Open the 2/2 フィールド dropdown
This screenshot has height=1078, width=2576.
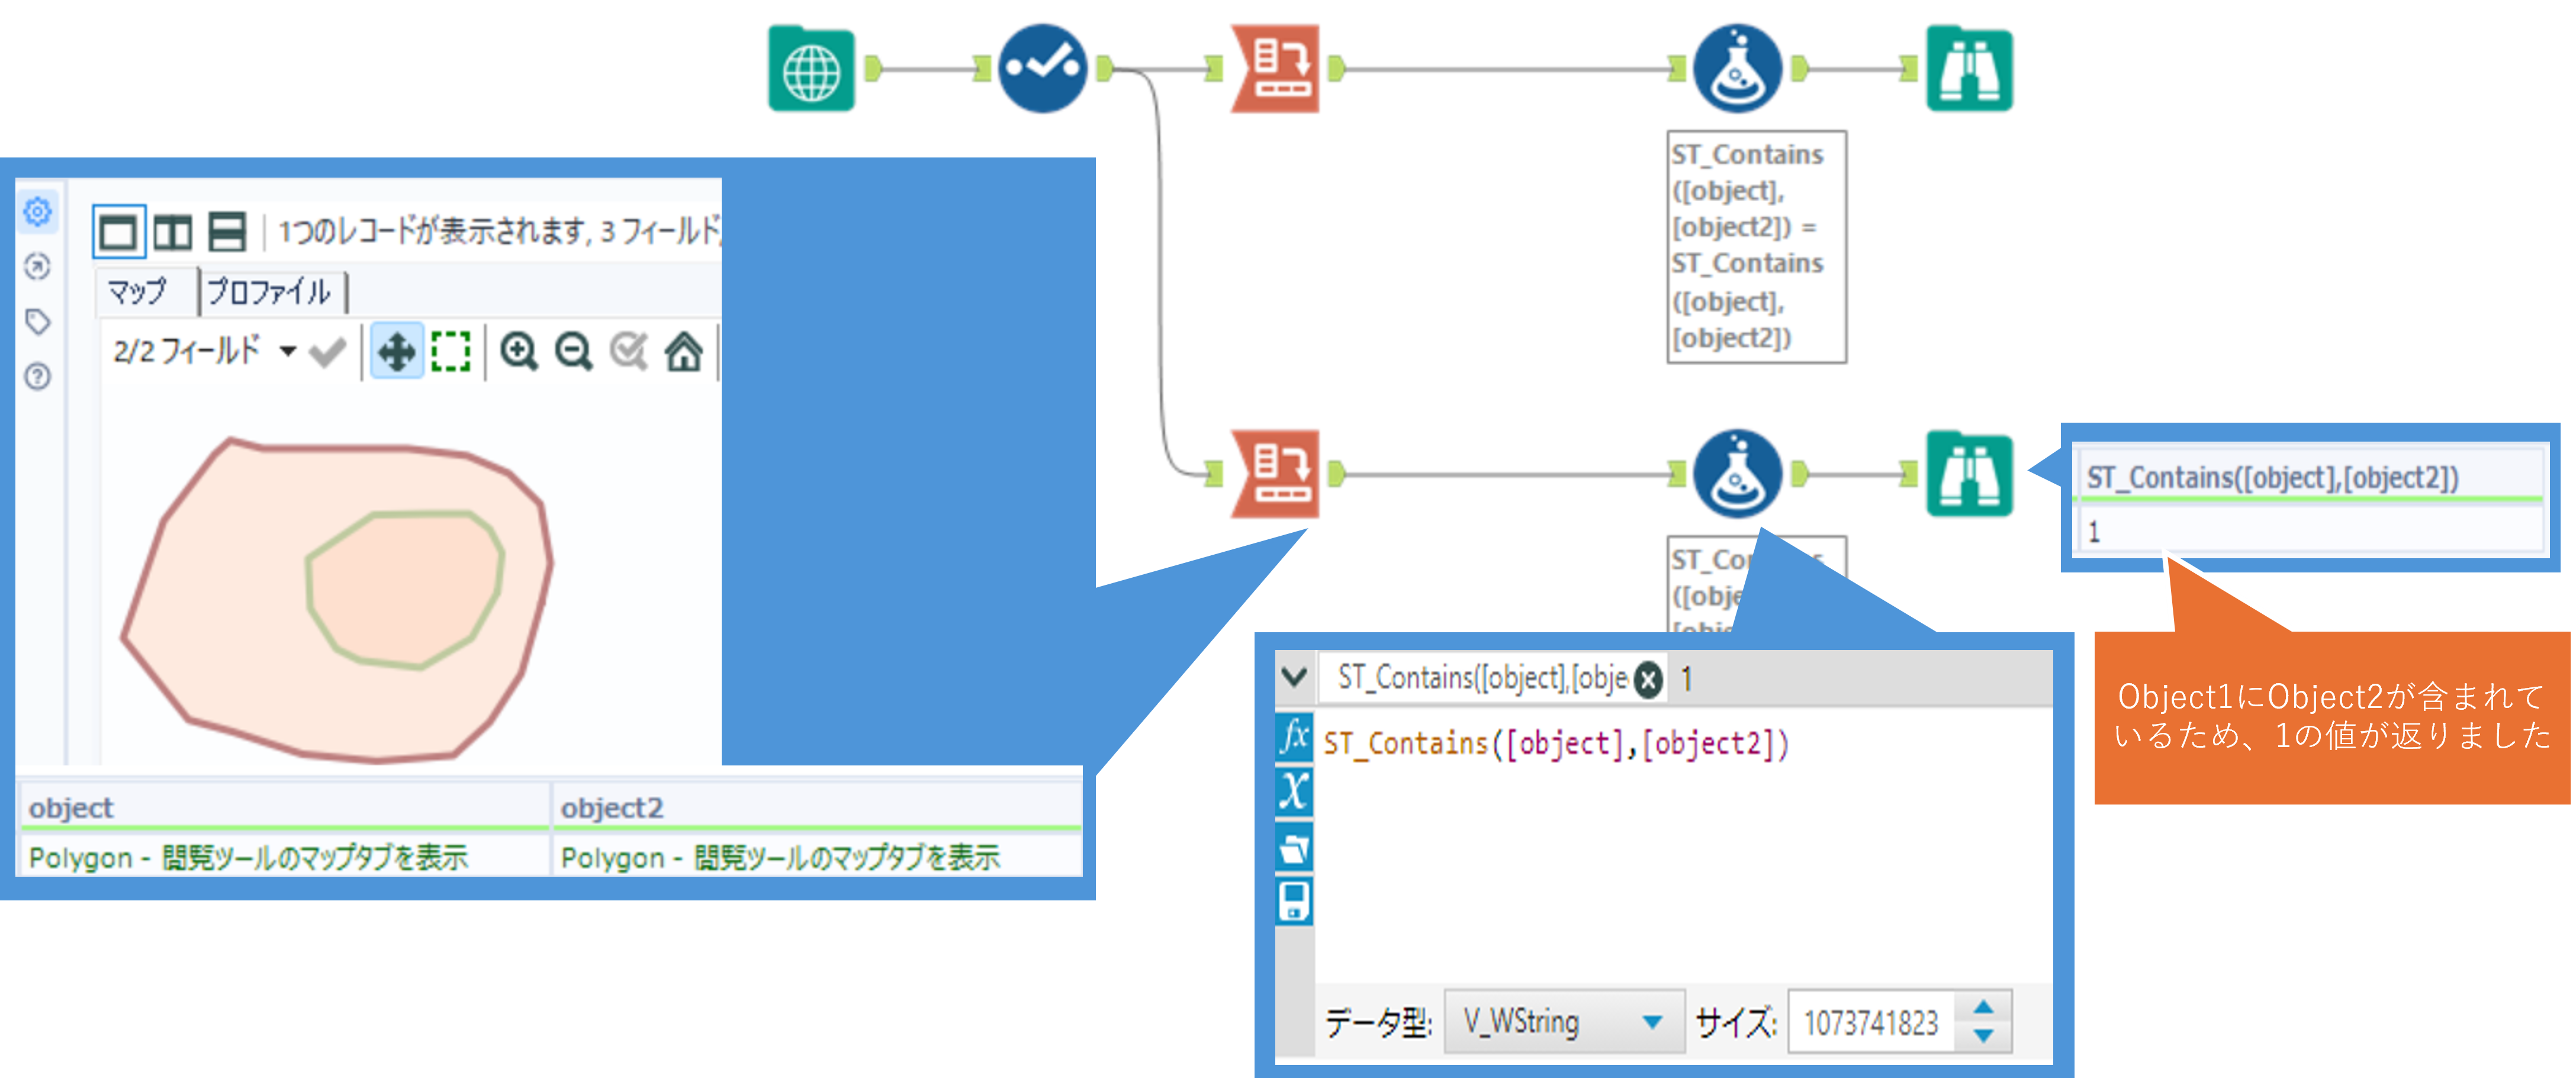coord(288,351)
